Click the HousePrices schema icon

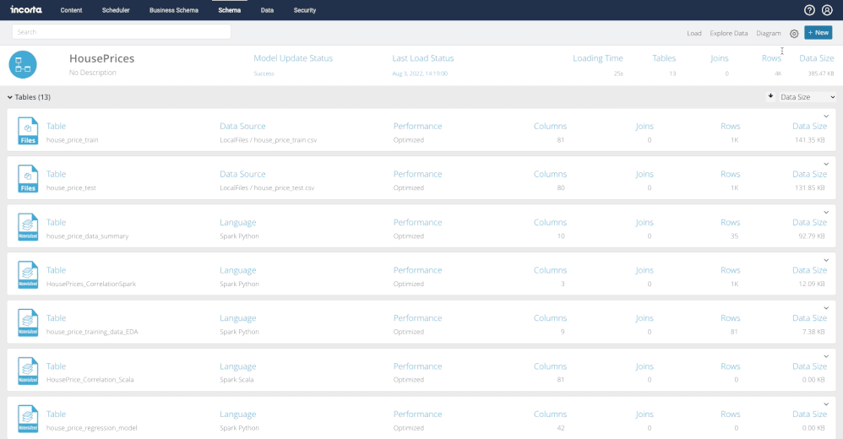[x=23, y=65]
